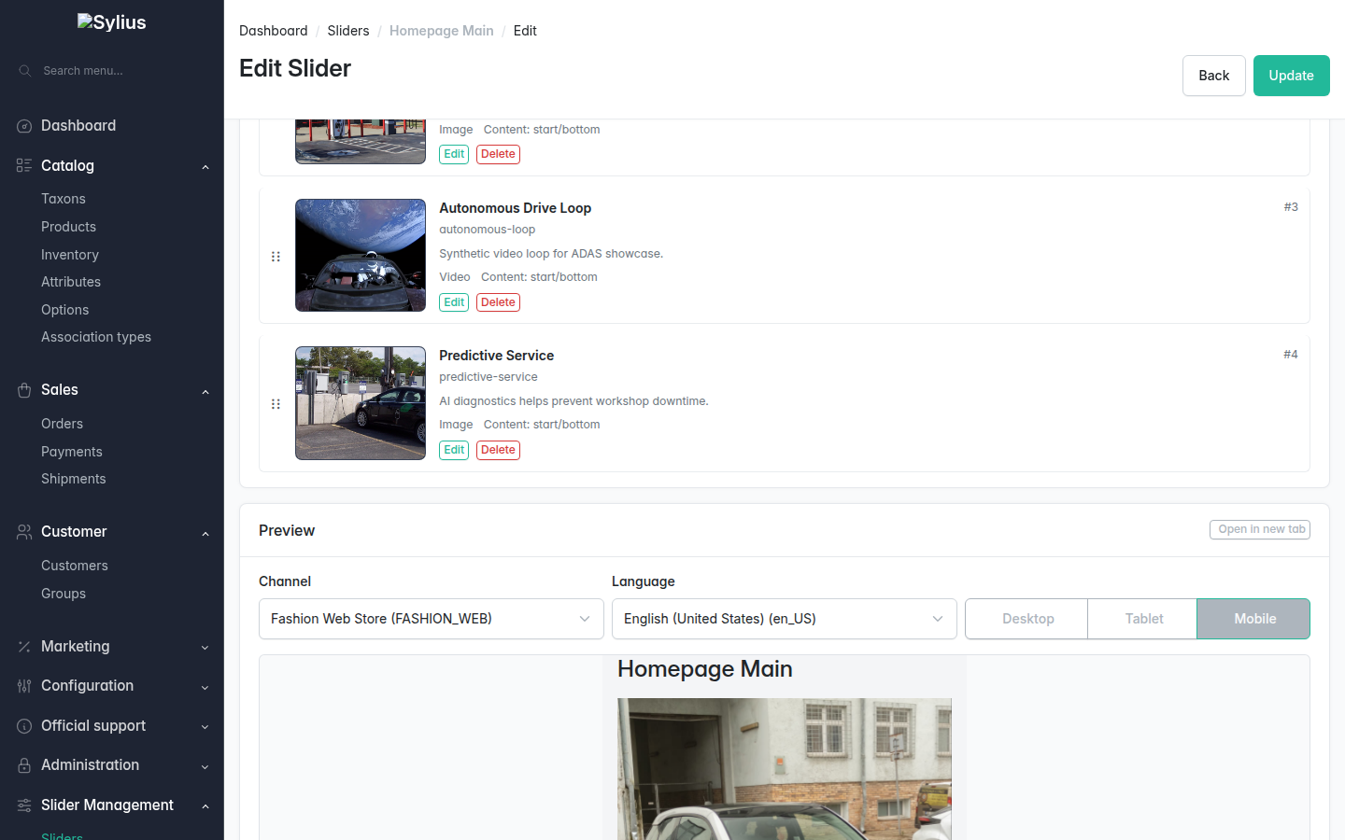Open Options in sidebar
The height and width of the screenshot is (840, 1345).
tap(65, 310)
